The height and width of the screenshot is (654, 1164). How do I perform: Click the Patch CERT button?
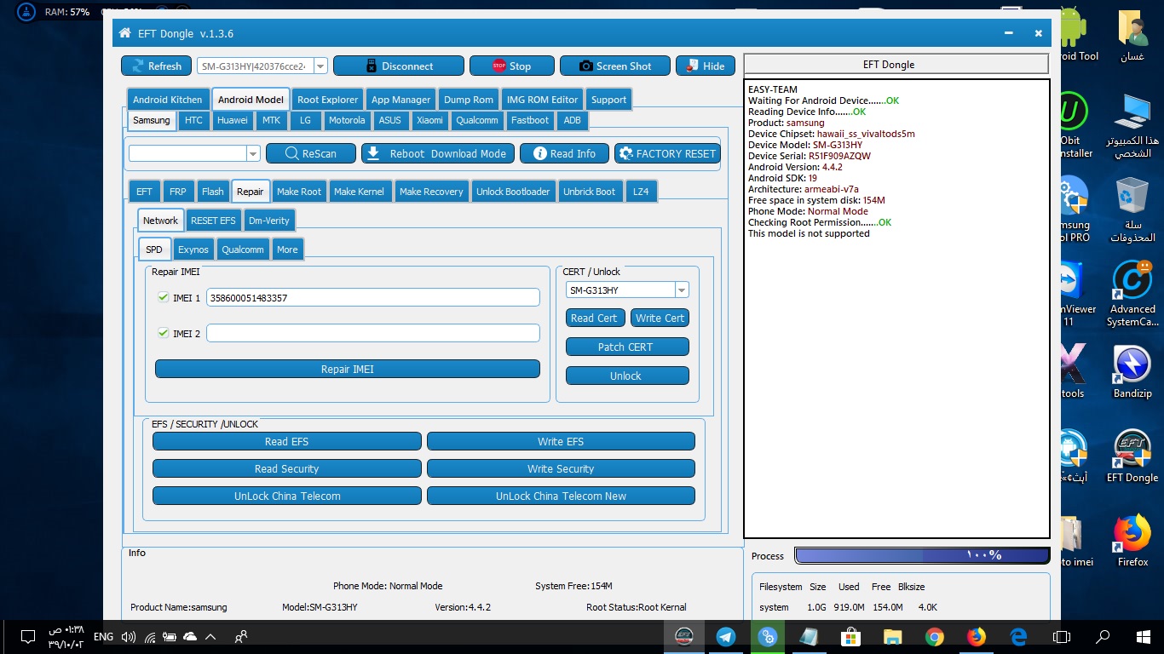(627, 347)
